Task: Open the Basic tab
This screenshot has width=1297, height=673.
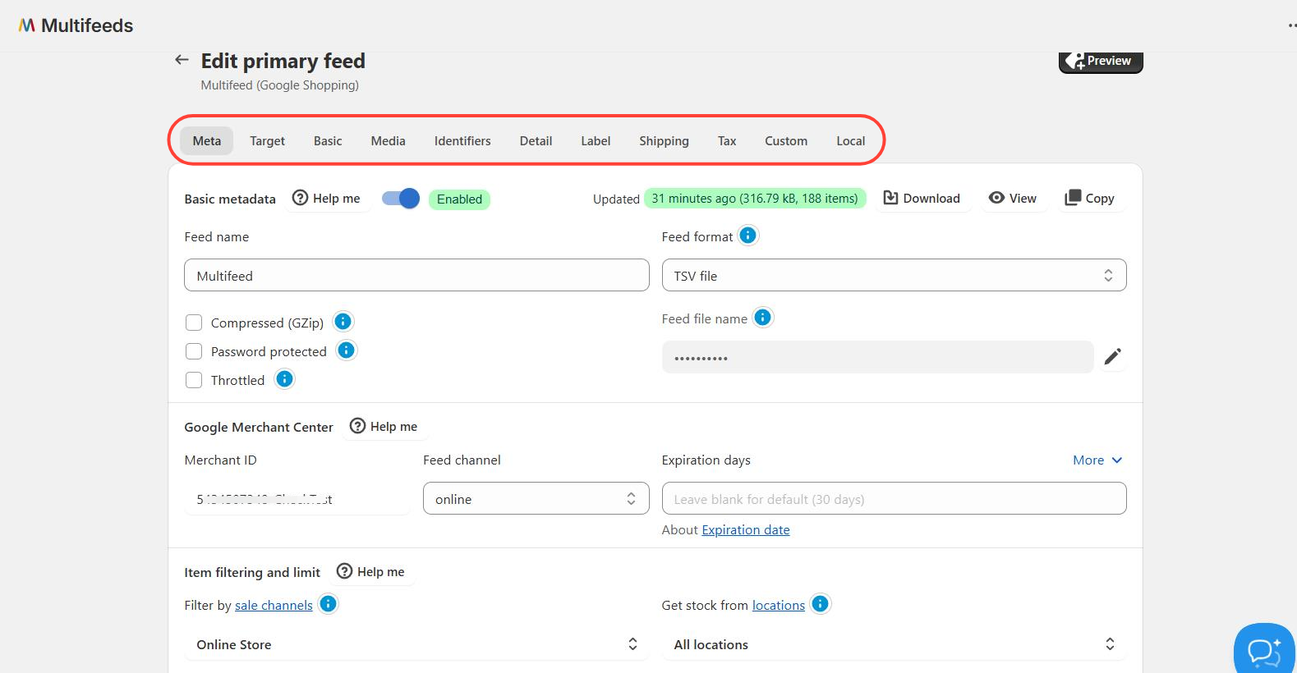Action: [328, 141]
